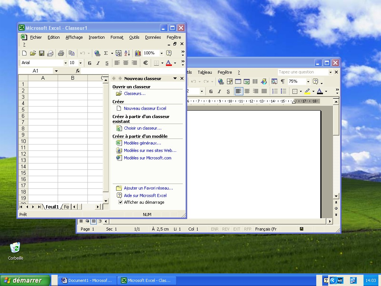381x286 pixels.
Task: Click Choisir un classeur... link
Action: pyautogui.click(x=143, y=128)
